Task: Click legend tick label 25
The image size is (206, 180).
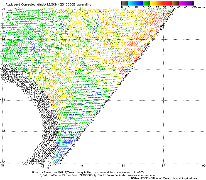Action: pos(157,7)
